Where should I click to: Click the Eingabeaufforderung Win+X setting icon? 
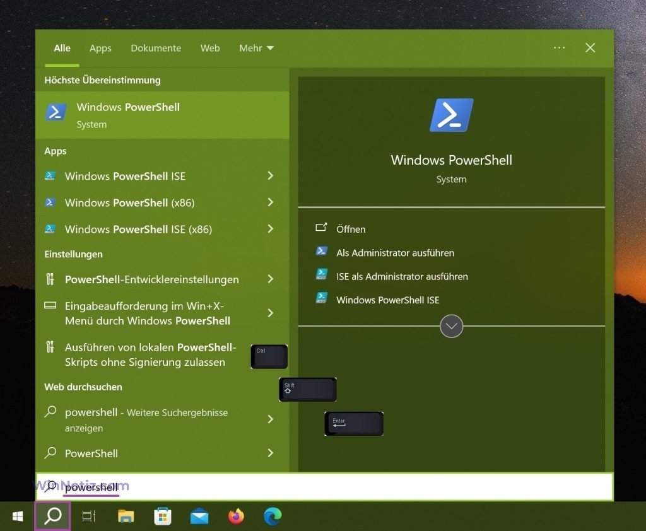pyautogui.click(x=50, y=305)
